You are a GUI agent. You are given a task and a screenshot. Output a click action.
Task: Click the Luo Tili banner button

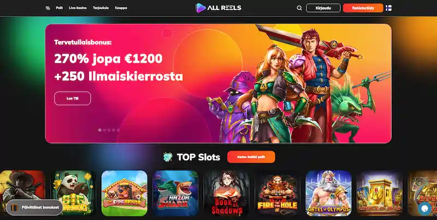[73, 98]
